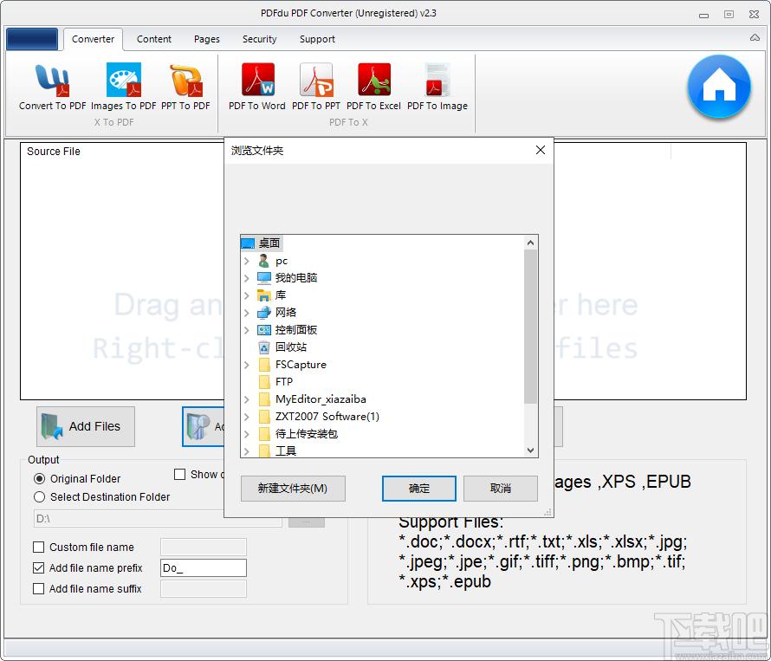
Task: Click the file name suffix text field
Action: (204, 588)
